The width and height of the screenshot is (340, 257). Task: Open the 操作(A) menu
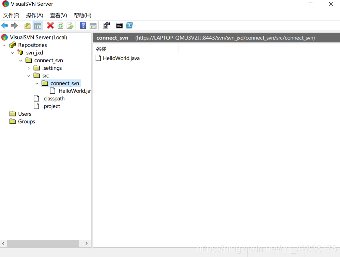pyautogui.click(x=34, y=15)
